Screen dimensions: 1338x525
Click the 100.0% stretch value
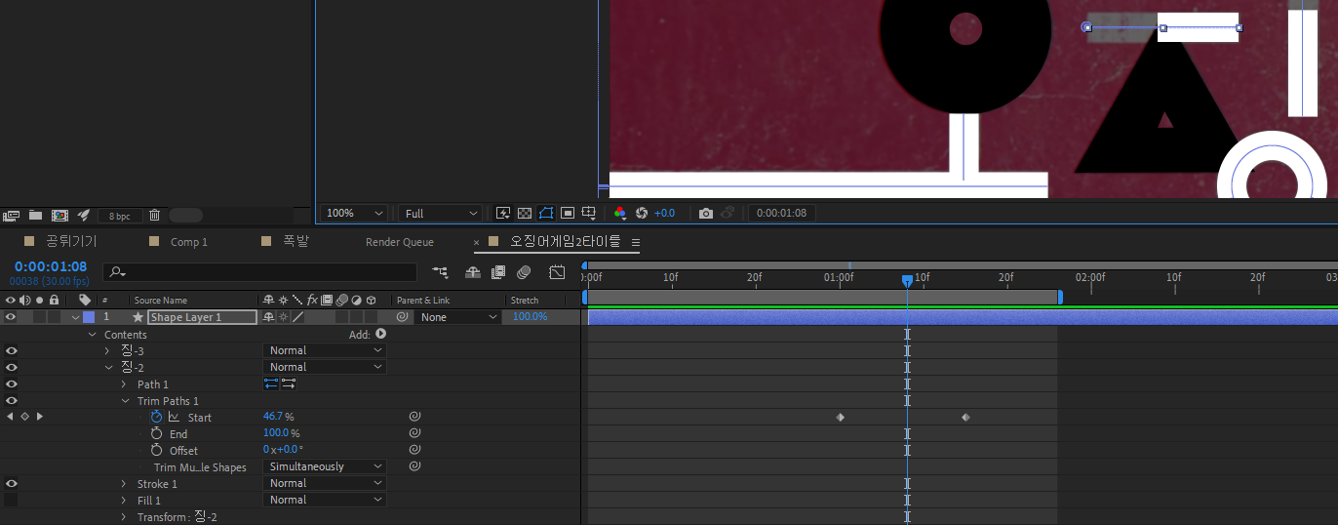click(530, 317)
